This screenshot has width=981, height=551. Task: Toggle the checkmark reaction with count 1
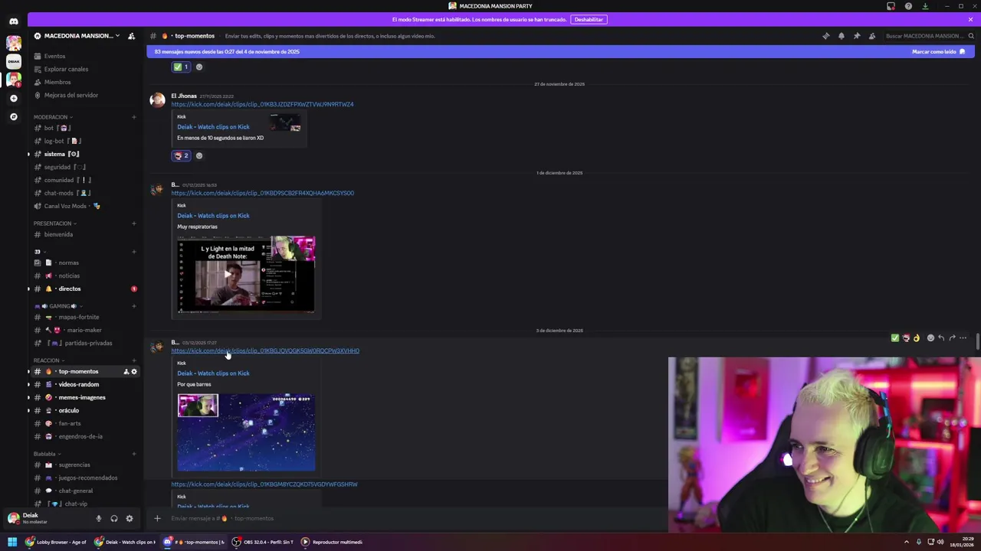pos(181,67)
